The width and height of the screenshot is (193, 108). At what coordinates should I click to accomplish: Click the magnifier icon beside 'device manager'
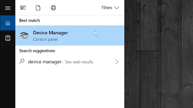click(22, 61)
